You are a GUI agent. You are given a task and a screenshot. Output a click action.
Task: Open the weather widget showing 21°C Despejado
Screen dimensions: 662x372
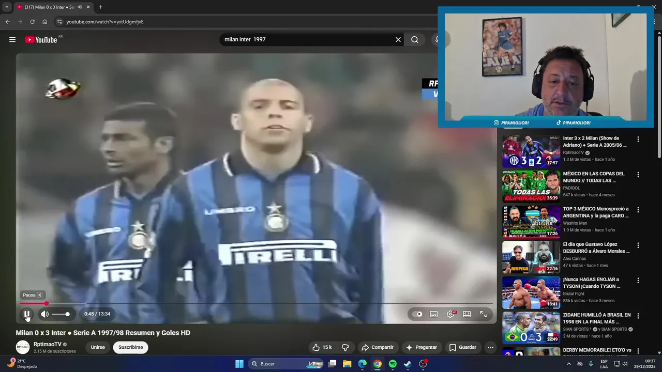(22, 364)
